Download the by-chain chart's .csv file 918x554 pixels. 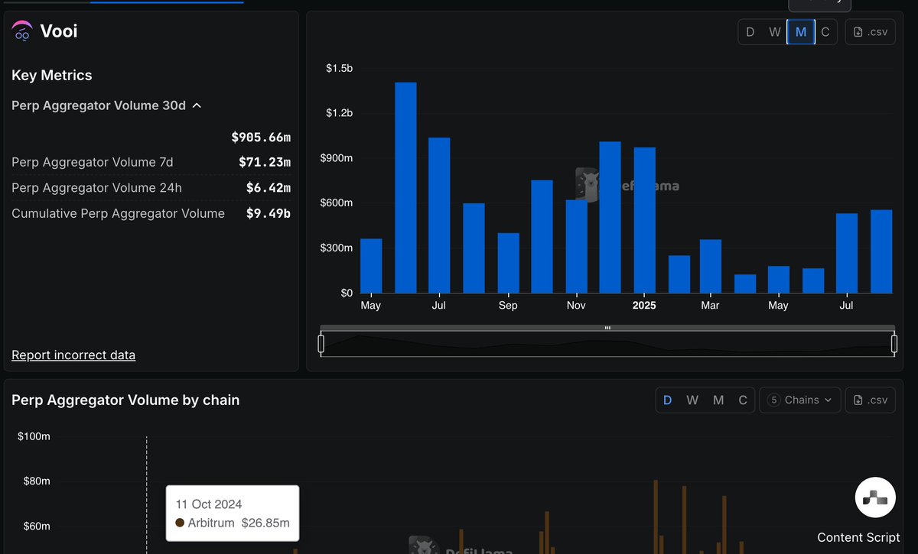[870, 400]
